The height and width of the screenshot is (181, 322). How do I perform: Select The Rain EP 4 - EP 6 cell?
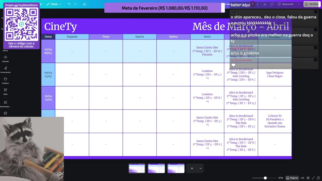[x=241, y=145]
